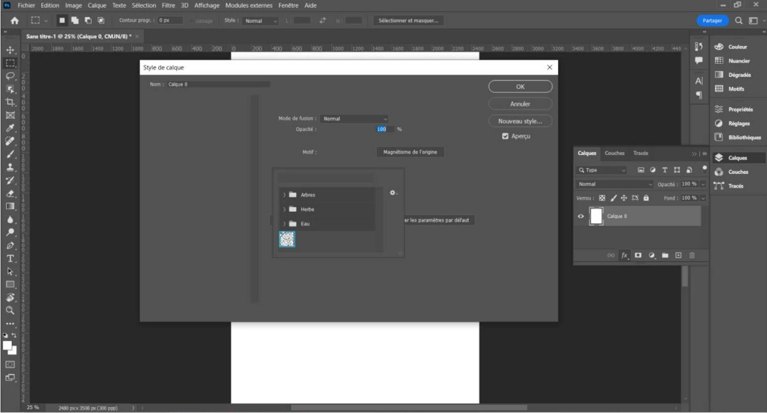Activate the Horizontal Type tool
The image size is (767, 413).
click(10, 259)
